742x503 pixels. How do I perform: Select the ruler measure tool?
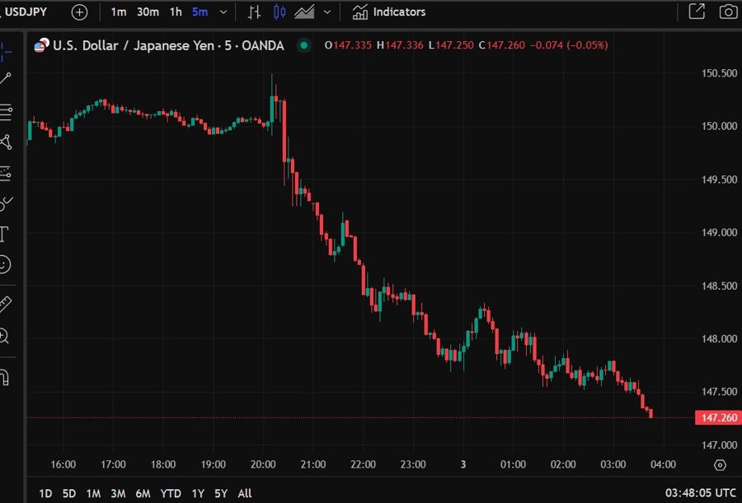6,304
